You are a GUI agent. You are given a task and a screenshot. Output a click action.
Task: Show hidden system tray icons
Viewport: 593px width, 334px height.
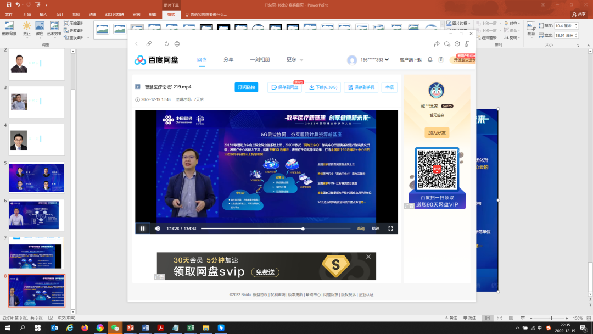click(517, 328)
